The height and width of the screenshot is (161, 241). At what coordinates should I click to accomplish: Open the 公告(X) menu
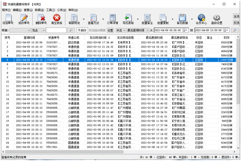point(62,10)
